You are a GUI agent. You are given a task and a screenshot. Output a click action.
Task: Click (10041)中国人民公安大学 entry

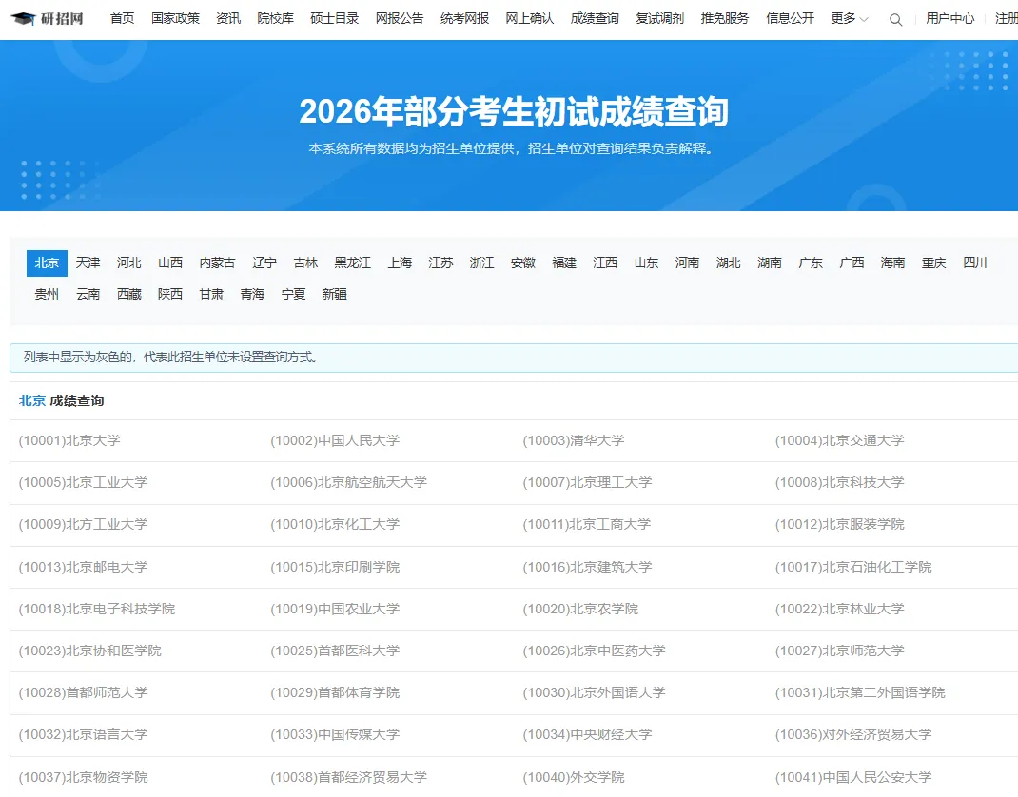[853, 778]
